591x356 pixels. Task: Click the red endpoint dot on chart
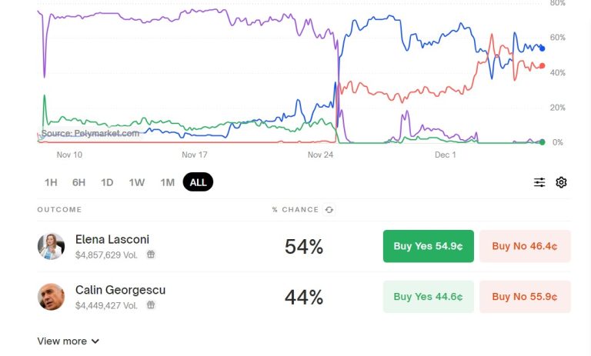(x=542, y=66)
